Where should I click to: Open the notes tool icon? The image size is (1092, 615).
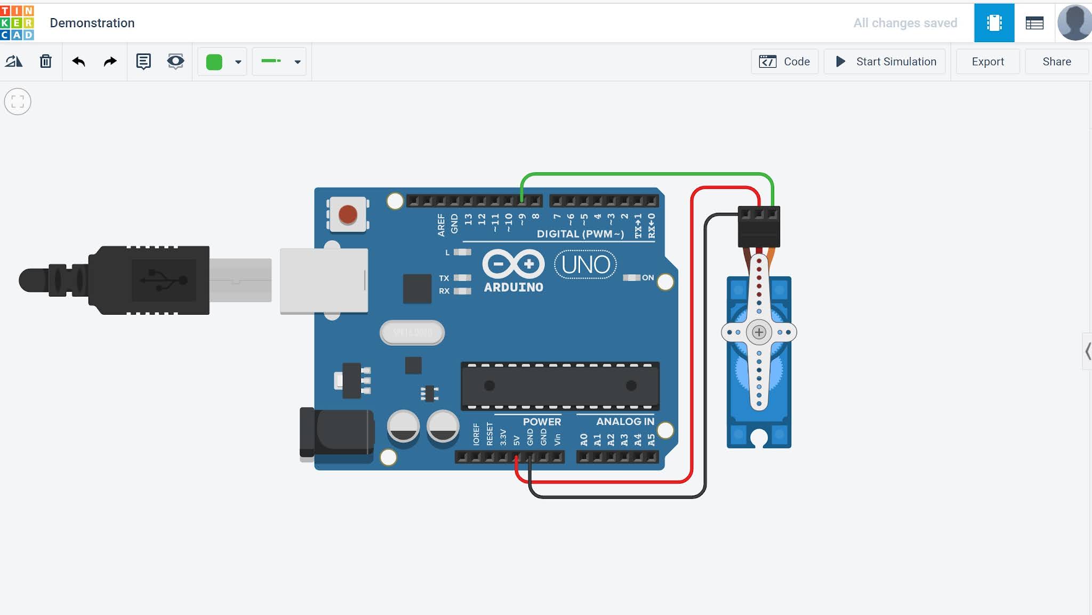tap(143, 61)
